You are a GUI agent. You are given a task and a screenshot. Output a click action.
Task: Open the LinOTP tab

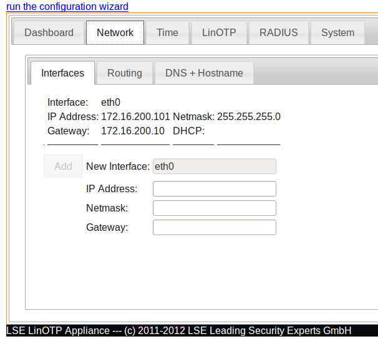coord(219,33)
